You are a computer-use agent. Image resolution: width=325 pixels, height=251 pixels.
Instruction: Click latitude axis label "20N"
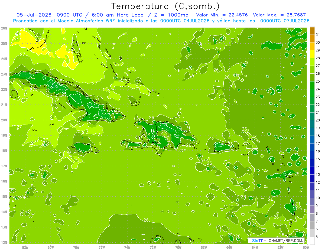(4, 120)
